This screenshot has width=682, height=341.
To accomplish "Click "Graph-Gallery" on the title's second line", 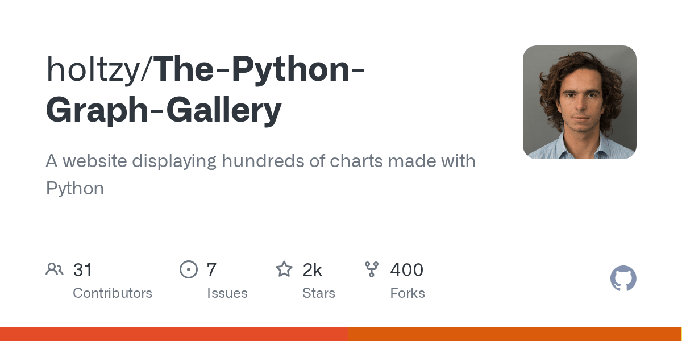I will point(164,110).
